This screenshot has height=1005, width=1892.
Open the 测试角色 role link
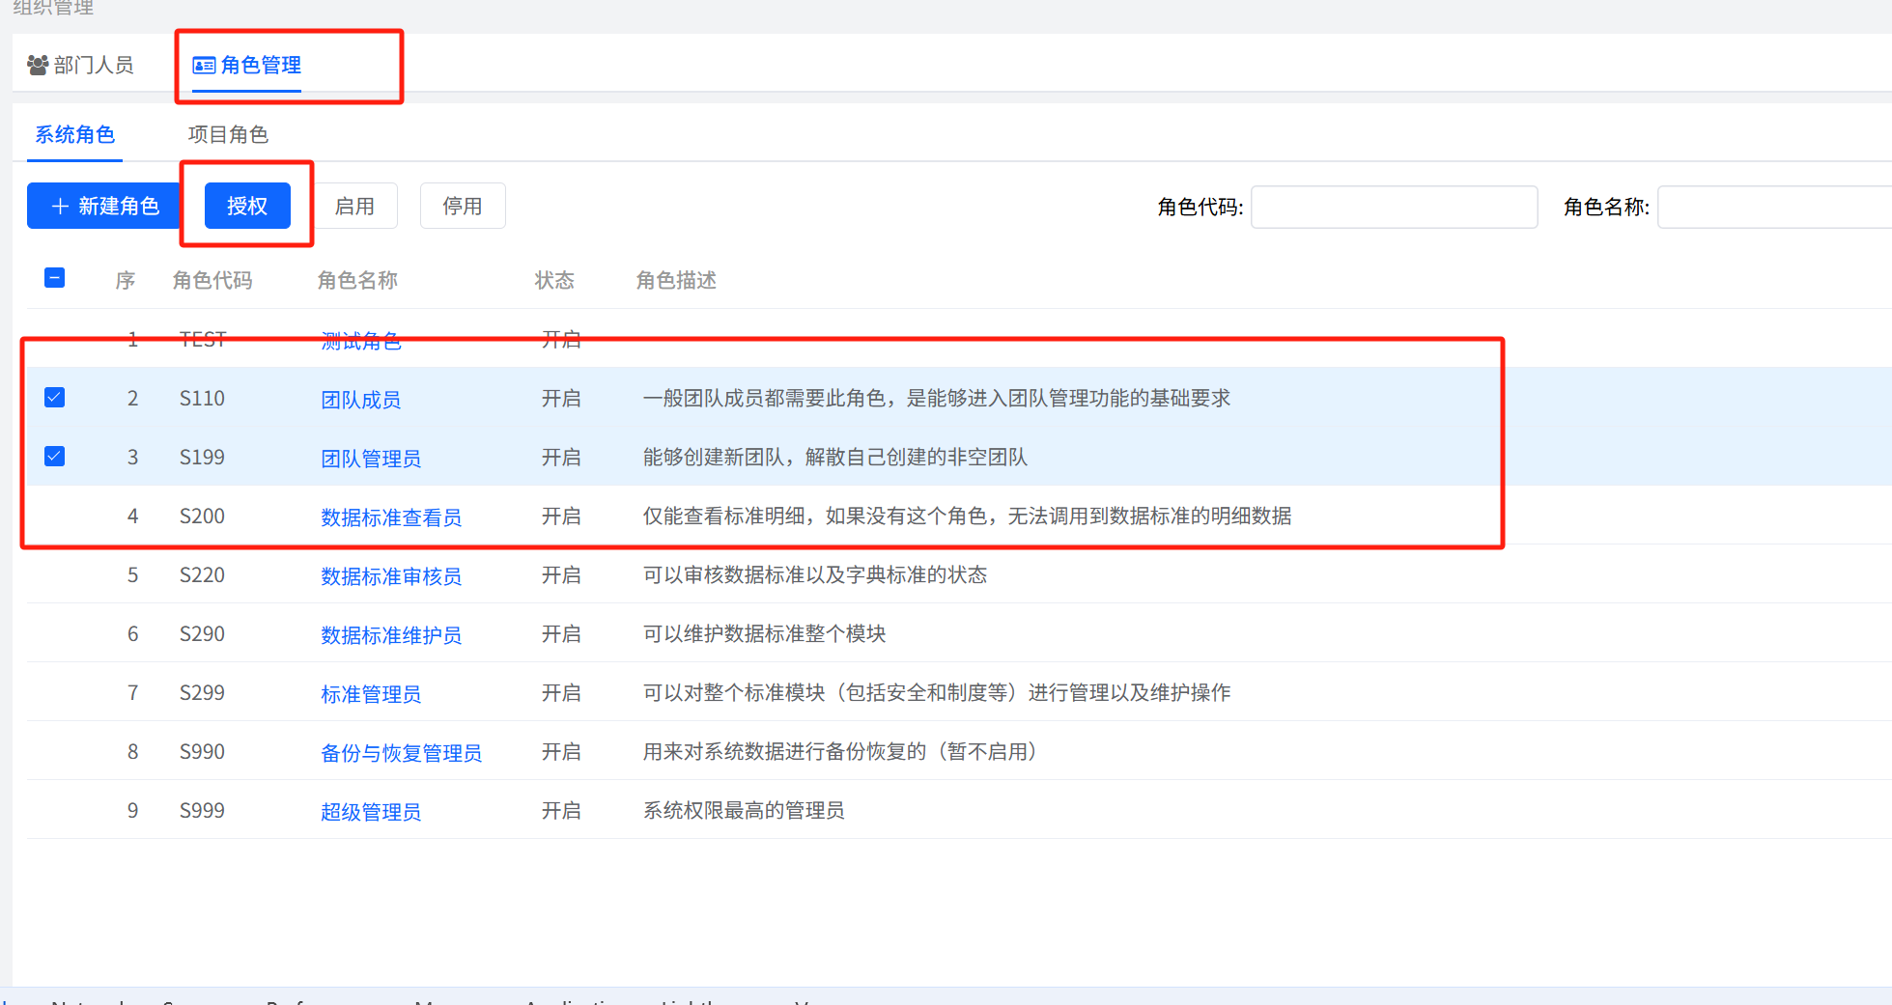point(360,341)
